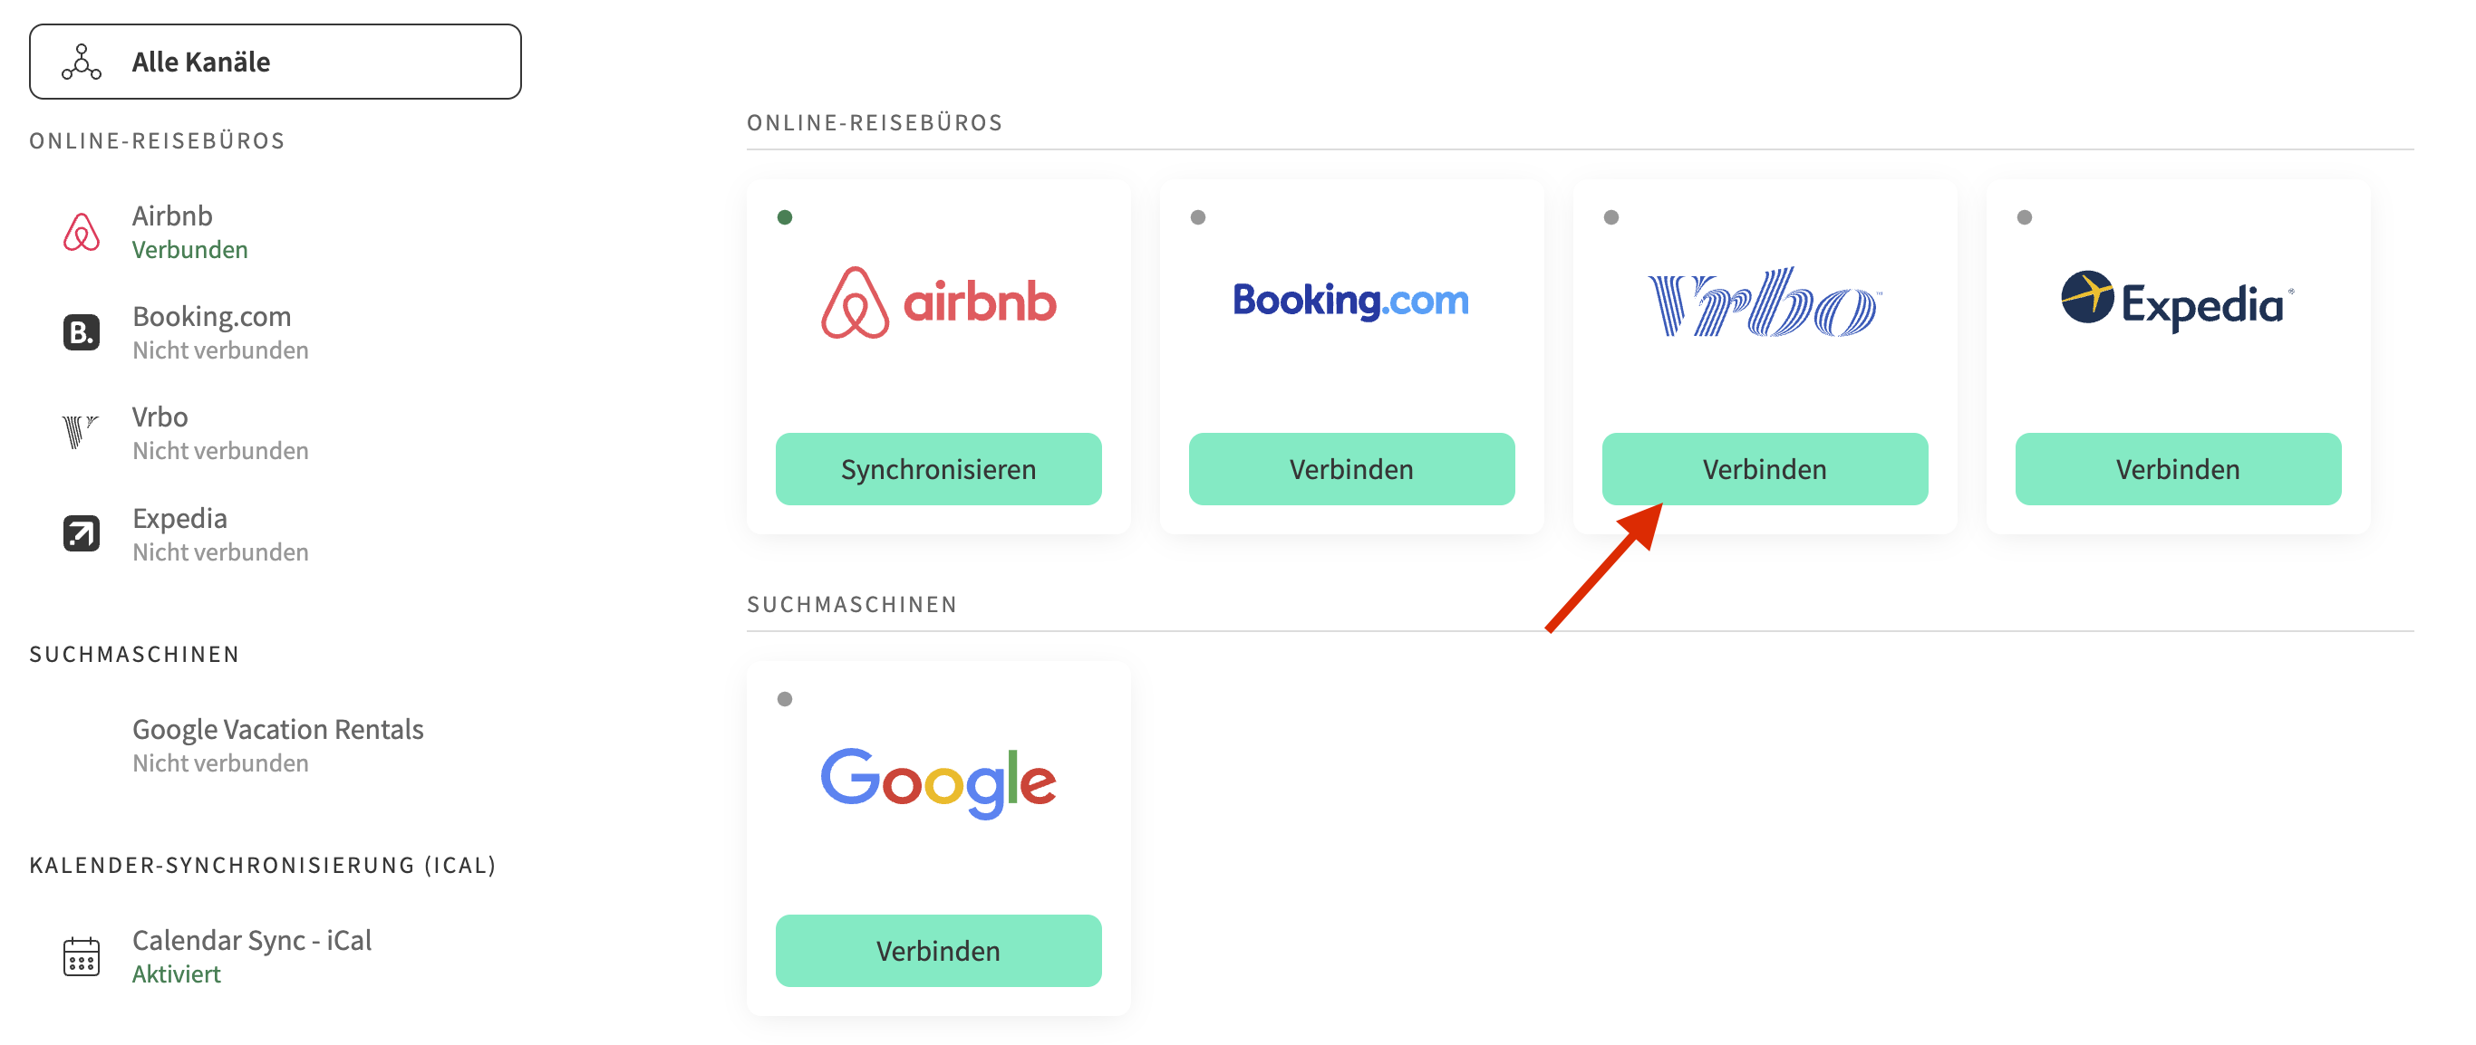Connect Vrbo using its Verbinden button
Viewport: 2476px width, 1045px height.
[1765, 469]
